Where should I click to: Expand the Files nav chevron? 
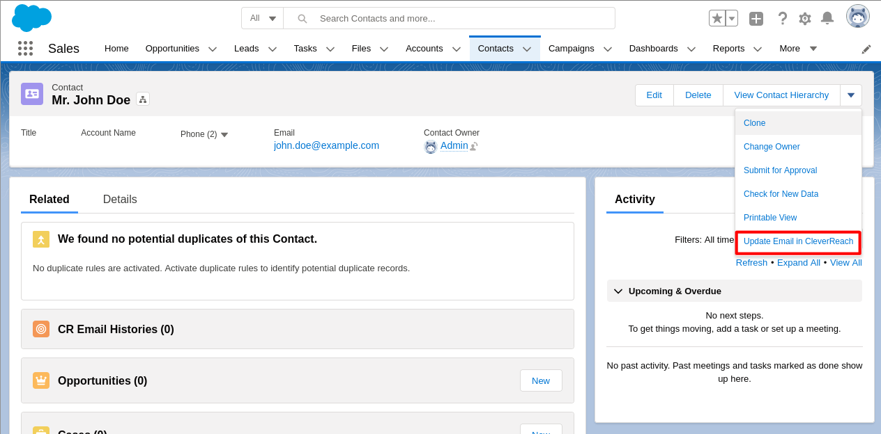point(384,49)
